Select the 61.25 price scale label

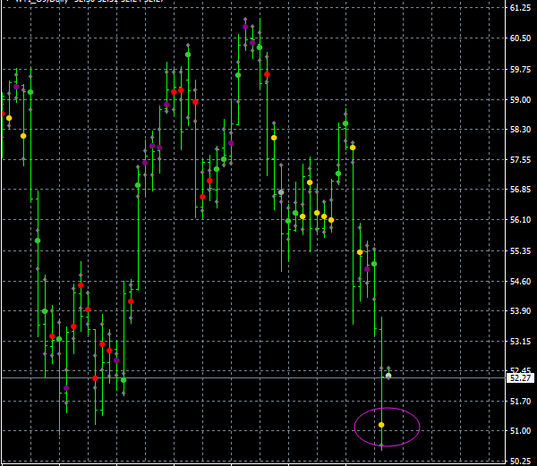(520, 8)
